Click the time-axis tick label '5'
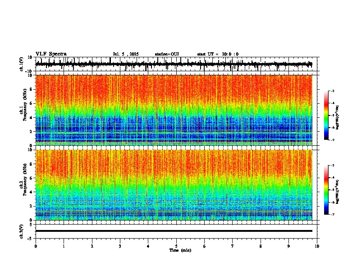 176,246
